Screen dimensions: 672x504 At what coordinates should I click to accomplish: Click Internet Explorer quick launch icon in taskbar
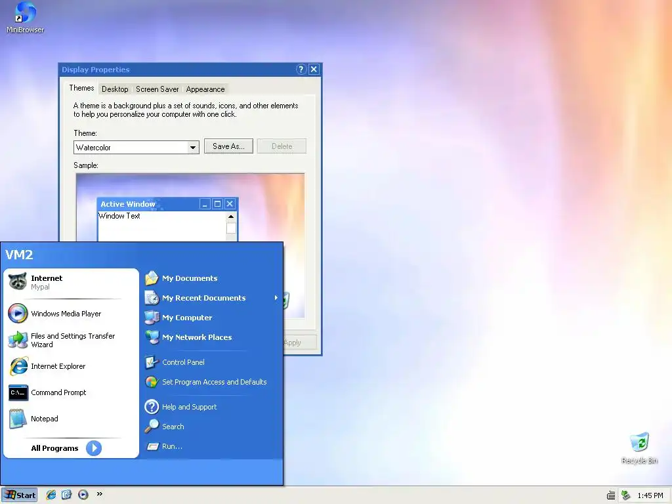(51, 495)
